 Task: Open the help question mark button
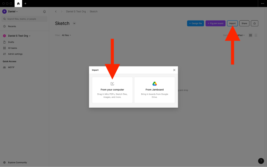[261, 161]
